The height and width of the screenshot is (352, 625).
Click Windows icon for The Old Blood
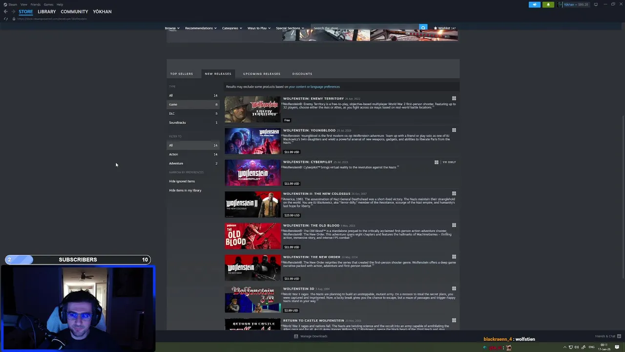(454, 225)
